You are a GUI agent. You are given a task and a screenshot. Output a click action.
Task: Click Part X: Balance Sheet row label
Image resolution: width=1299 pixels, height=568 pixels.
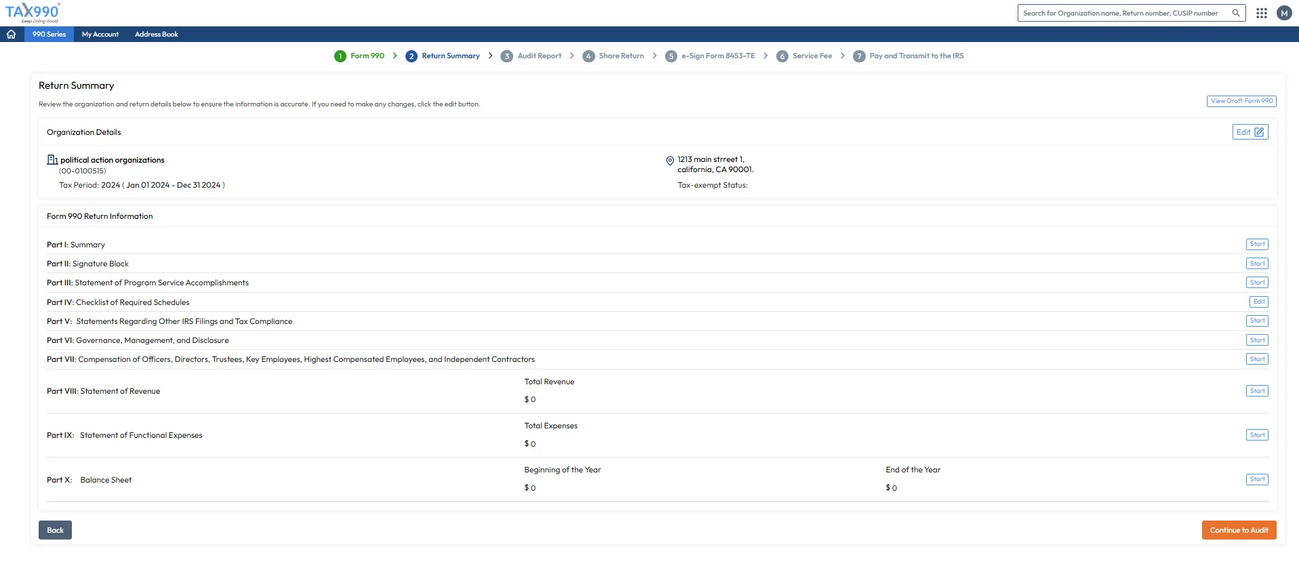[x=89, y=480]
